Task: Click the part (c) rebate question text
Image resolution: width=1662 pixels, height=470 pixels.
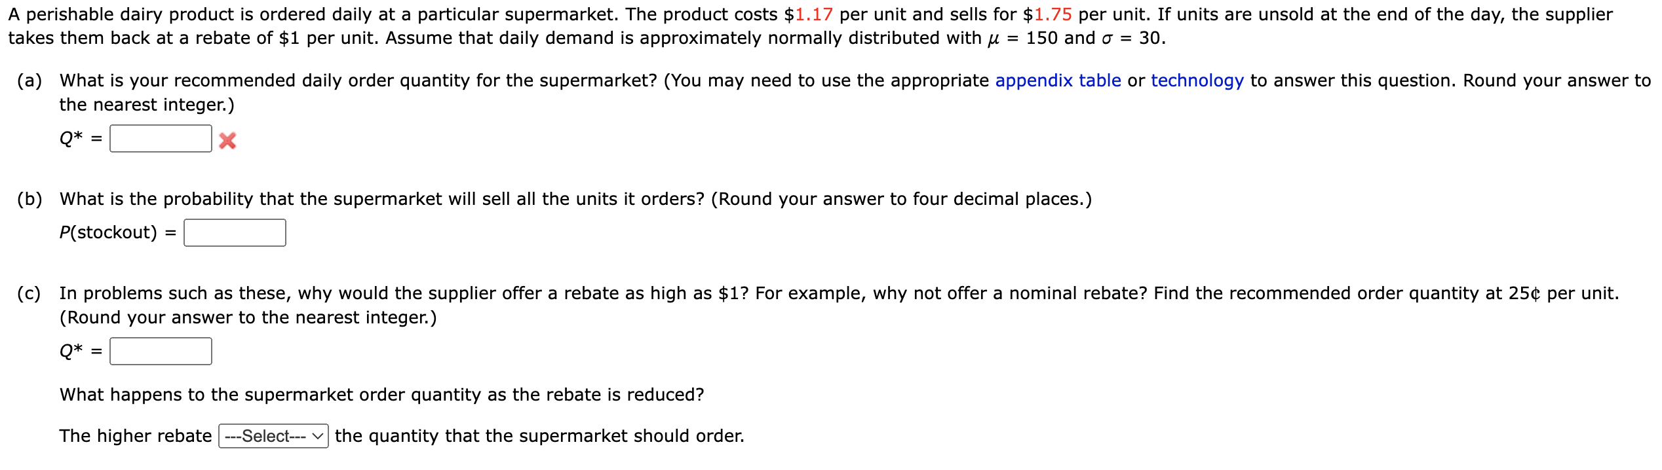Action: (x=459, y=293)
